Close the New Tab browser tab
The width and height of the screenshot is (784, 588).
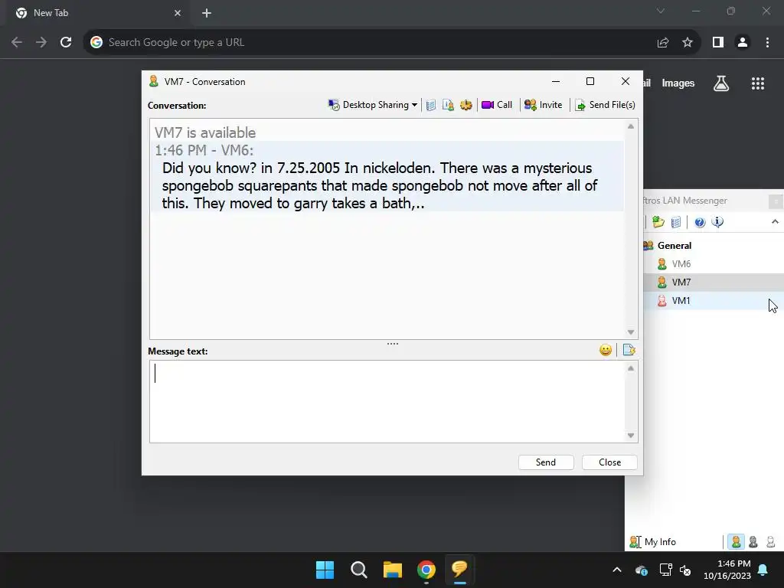tap(178, 13)
